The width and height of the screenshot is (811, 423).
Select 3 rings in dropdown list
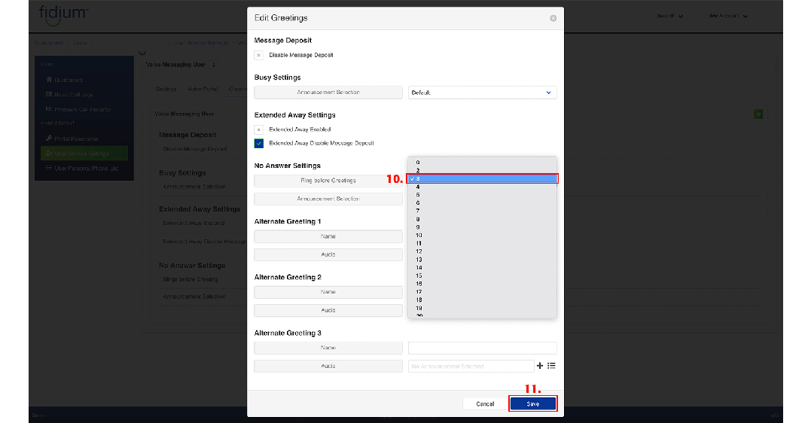(x=482, y=178)
